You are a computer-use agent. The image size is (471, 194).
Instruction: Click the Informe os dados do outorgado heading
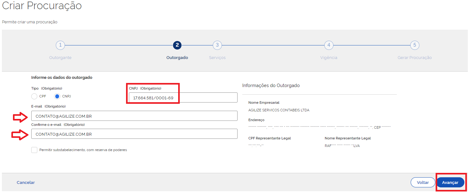point(62,77)
